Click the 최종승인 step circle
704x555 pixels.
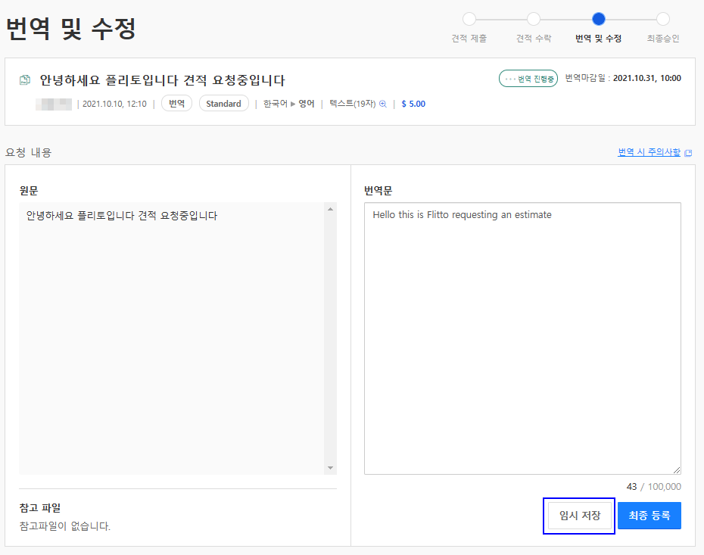pyautogui.click(x=662, y=19)
